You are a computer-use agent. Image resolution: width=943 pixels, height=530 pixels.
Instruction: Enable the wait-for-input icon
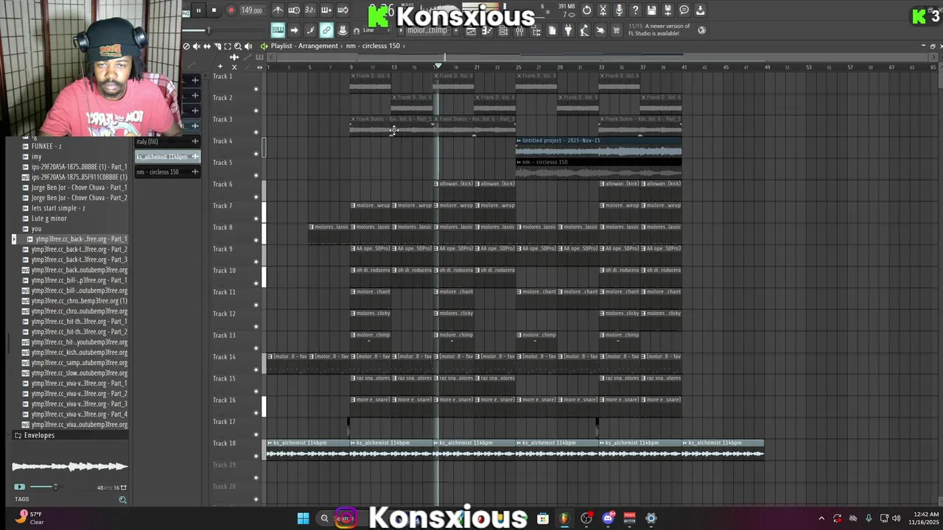pos(294,10)
